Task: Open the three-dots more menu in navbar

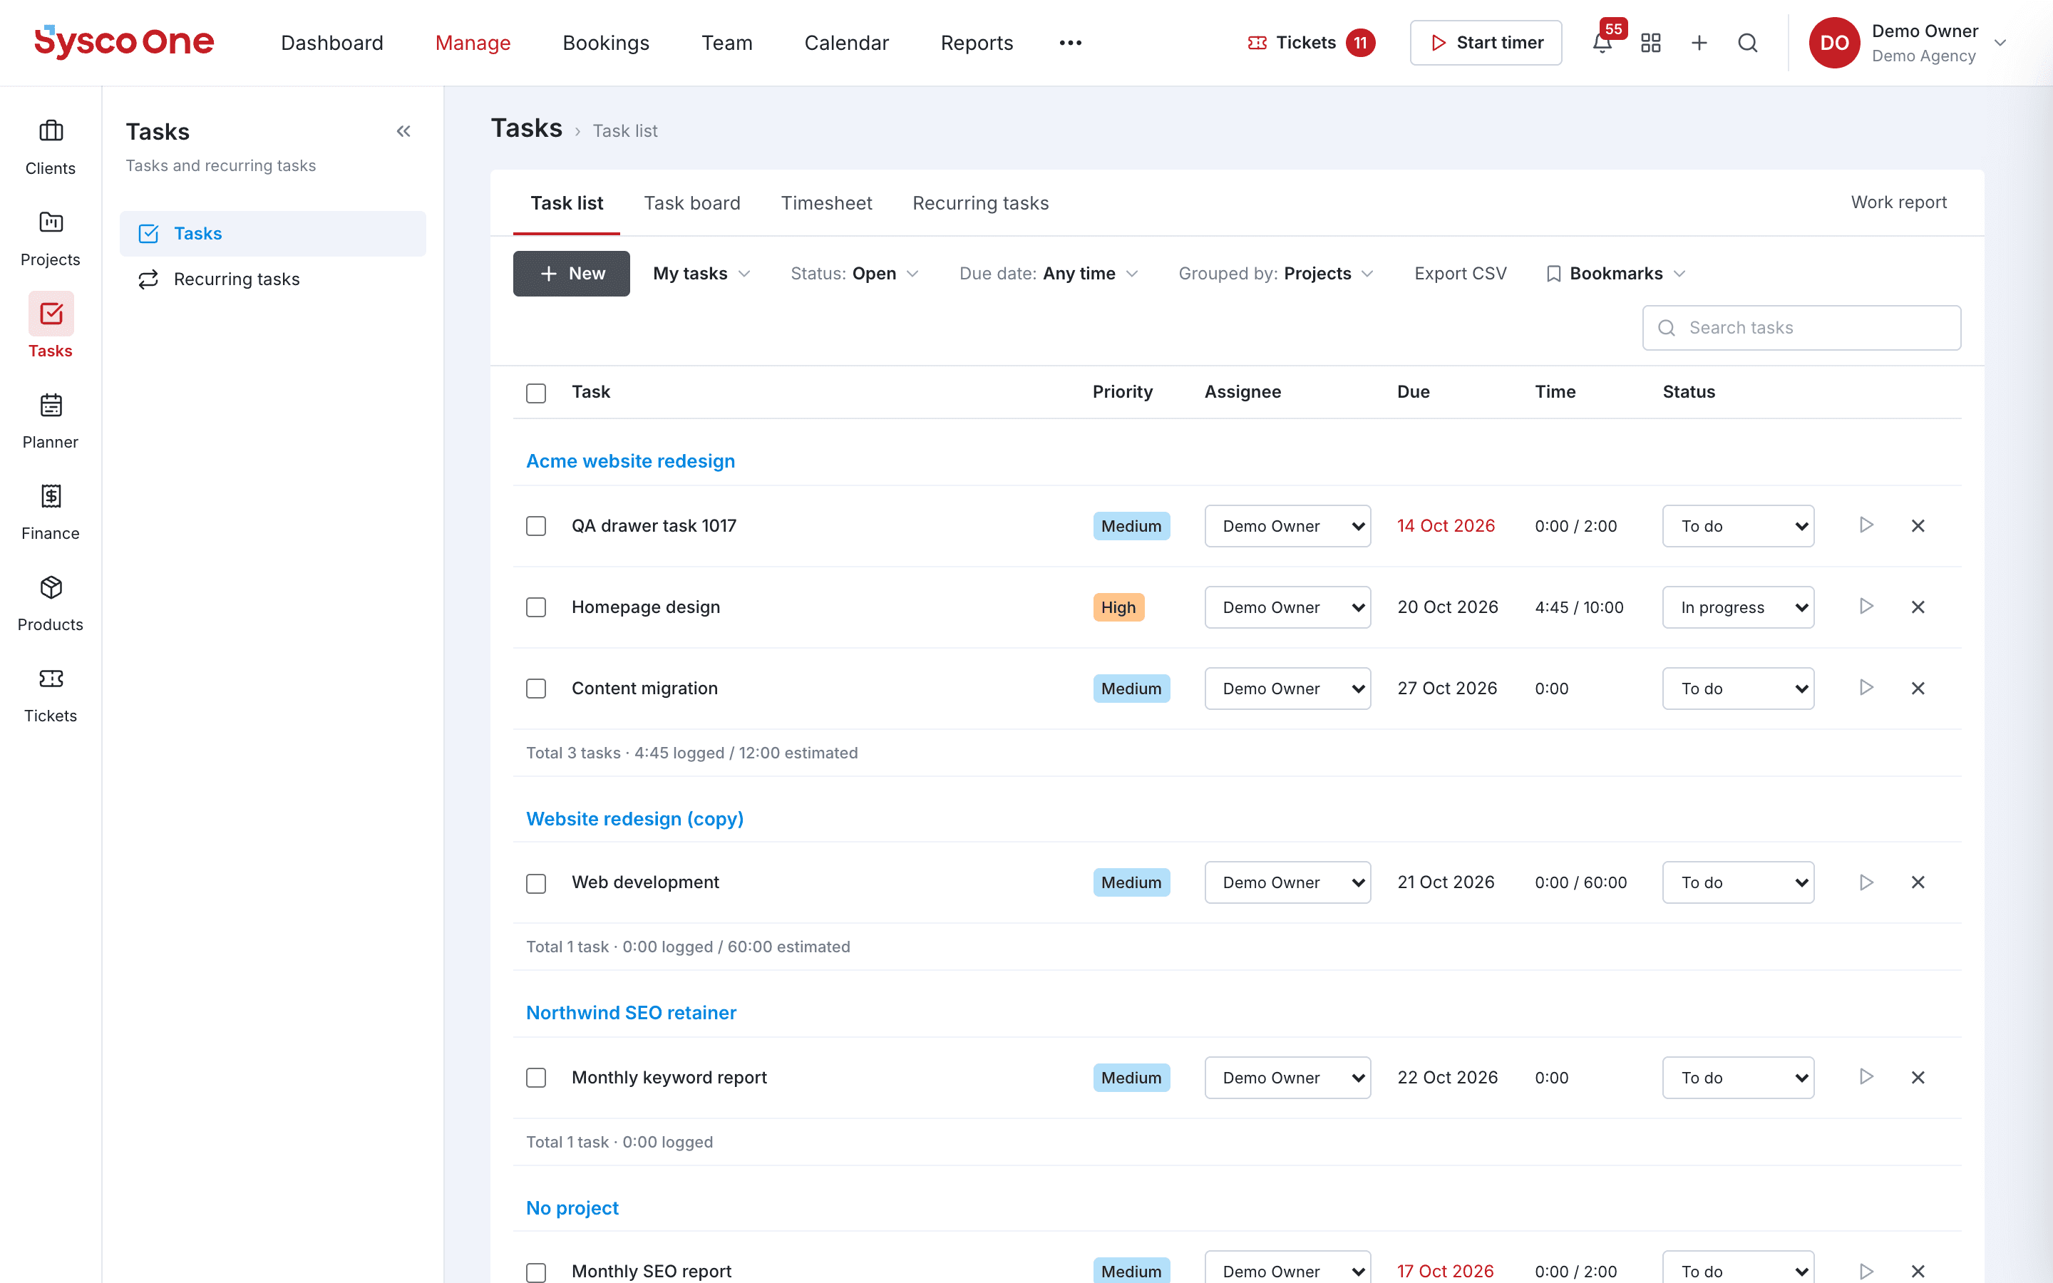Action: [x=1070, y=43]
